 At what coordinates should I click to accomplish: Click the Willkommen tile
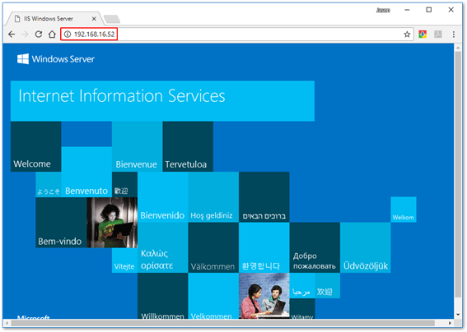click(x=162, y=296)
